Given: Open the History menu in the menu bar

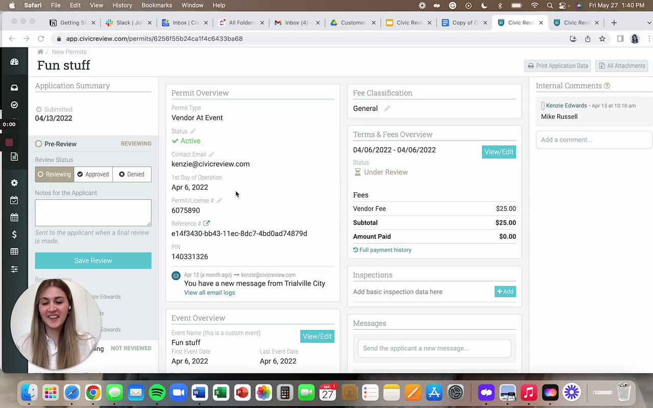Looking at the screenshot, I should click(x=122, y=5).
